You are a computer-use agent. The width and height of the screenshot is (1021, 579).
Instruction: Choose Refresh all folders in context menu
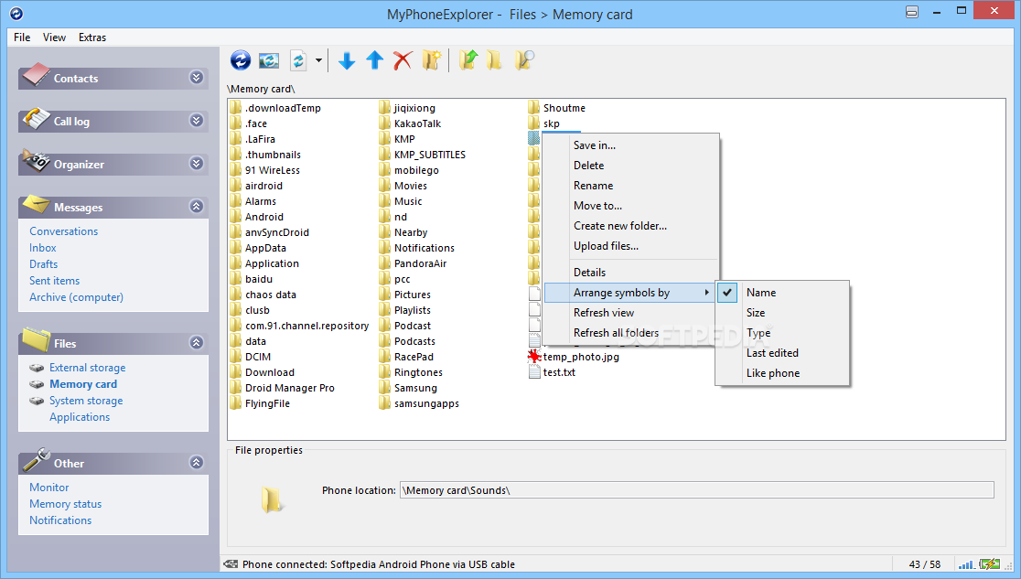pyautogui.click(x=629, y=333)
